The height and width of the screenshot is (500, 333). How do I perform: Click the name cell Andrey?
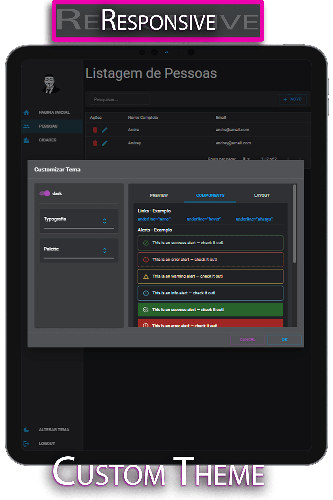coord(135,143)
